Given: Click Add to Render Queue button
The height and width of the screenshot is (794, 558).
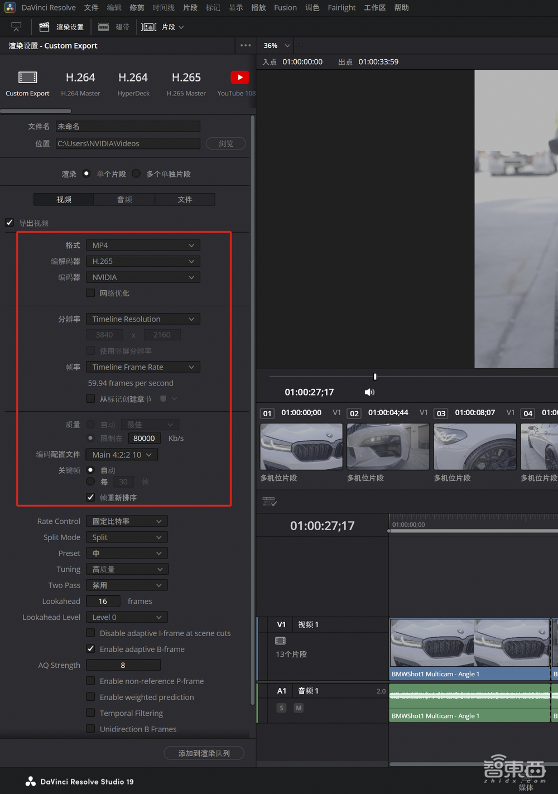Looking at the screenshot, I should click(x=204, y=753).
